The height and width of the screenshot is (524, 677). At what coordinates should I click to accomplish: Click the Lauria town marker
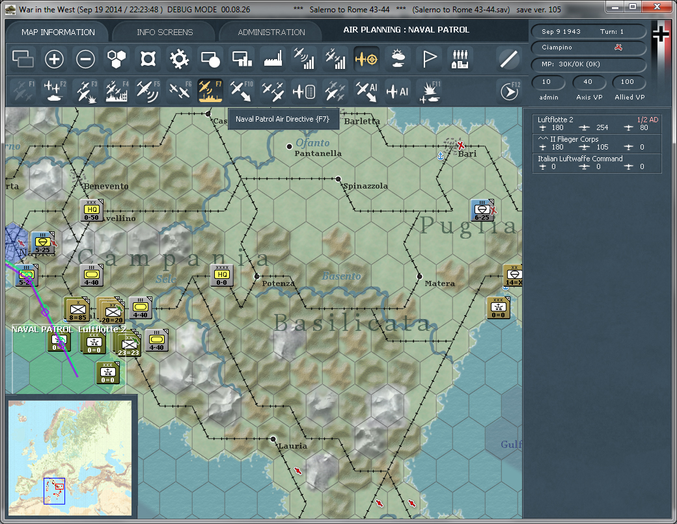[x=273, y=439]
